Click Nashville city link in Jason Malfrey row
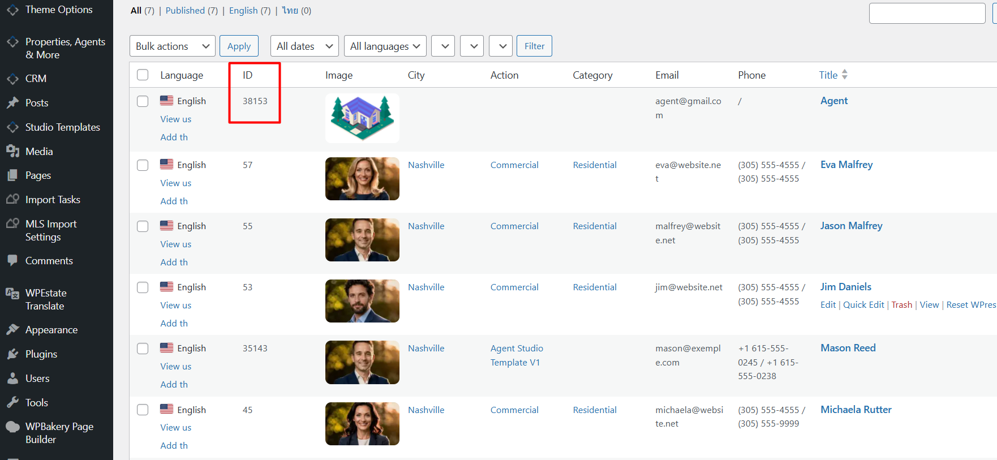This screenshot has height=460, width=997. [x=426, y=226]
